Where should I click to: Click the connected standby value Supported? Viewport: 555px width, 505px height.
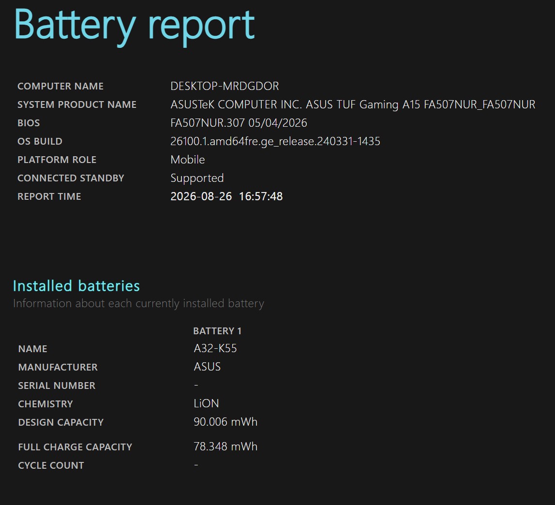coord(197,178)
